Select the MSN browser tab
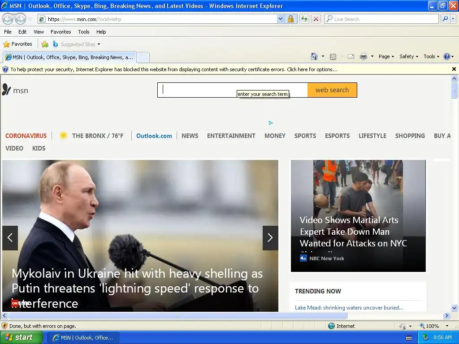459x344 pixels. (x=69, y=57)
